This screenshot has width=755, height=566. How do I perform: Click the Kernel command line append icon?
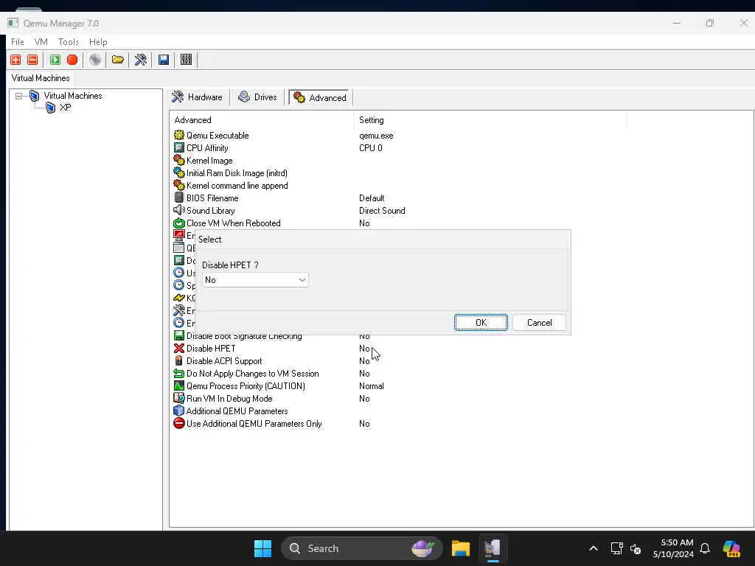point(179,185)
